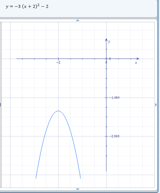Click the x-axis arrowhead tip
Image resolution: width=160 pixels, height=193 pixels.
(139, 59)
